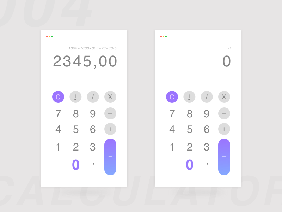This screenshot has width=282, height=212.
Task: Tap the gradient equals button
Action: tap(110, 157)
